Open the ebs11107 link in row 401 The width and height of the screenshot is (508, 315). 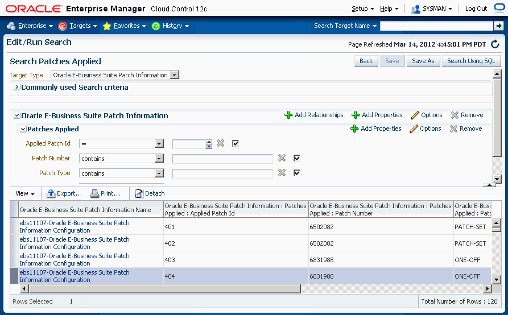[x=75, y=227]
